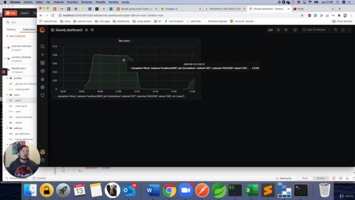This screenshot has height=200, width=355.
Task: Collapse users folder in Postman
Action: click(7, 95)
